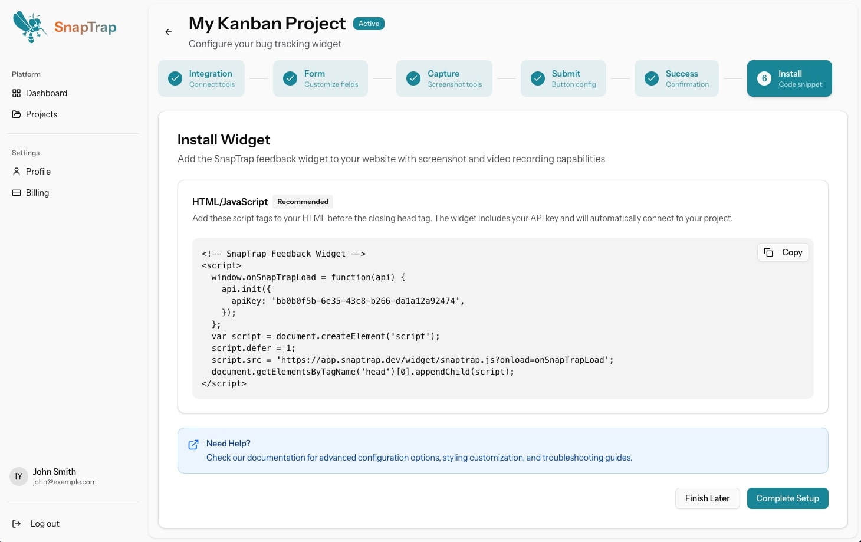Click the Profile person icon
Screen dimensions: 861x542
point(17,172)
